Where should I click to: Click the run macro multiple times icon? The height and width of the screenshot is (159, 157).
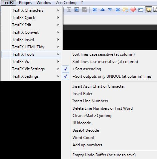(x=77, y=10)
